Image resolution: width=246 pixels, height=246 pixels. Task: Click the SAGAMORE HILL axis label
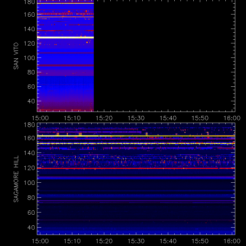point(16,179)
